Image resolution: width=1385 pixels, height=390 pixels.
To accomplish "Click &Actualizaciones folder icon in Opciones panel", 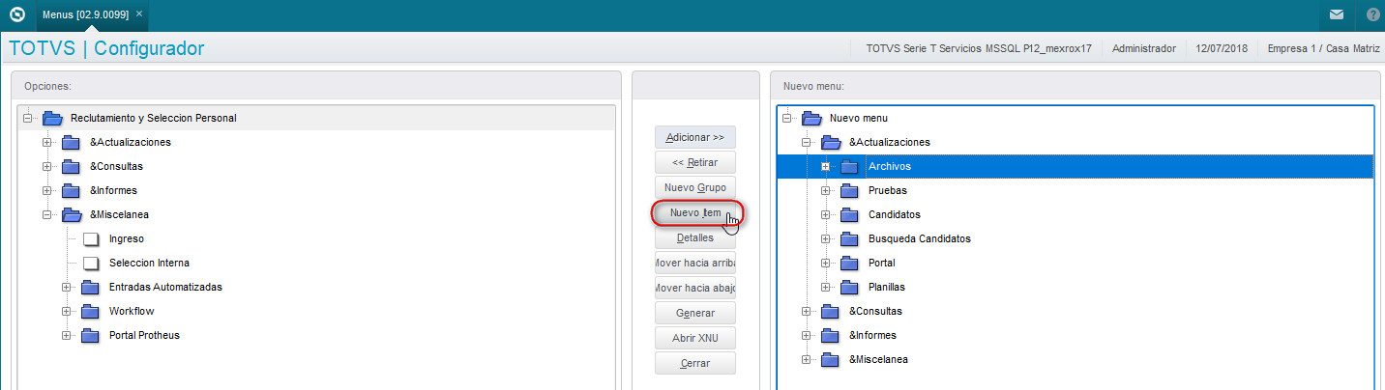I will coord(72,142).
